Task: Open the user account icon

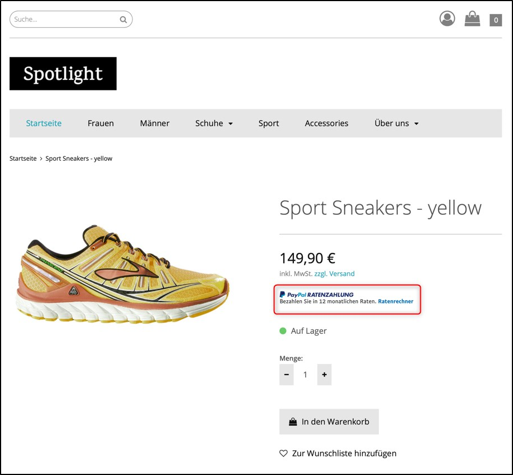Action: click(446, 18)
